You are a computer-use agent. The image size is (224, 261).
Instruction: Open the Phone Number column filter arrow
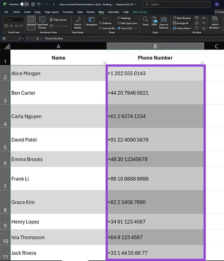coord(202,64)
